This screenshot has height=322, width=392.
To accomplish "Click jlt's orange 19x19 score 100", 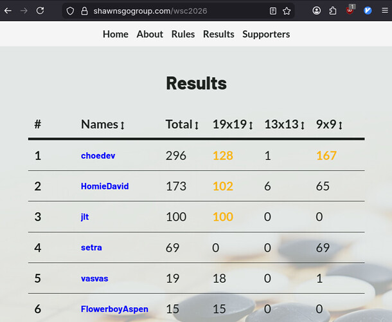I will click(223, 217).
